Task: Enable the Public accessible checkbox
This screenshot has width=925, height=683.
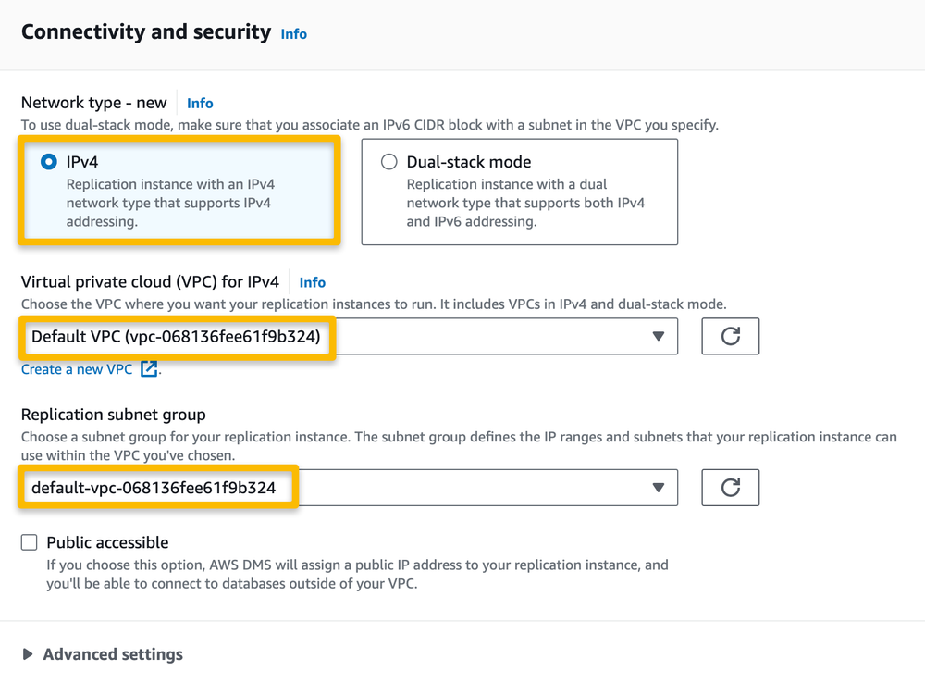Action: (x=29, y=542)
